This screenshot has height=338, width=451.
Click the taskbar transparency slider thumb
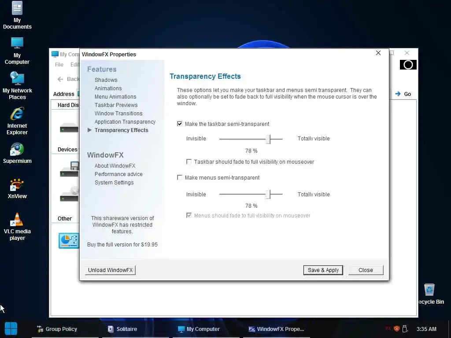click(268, 139)
